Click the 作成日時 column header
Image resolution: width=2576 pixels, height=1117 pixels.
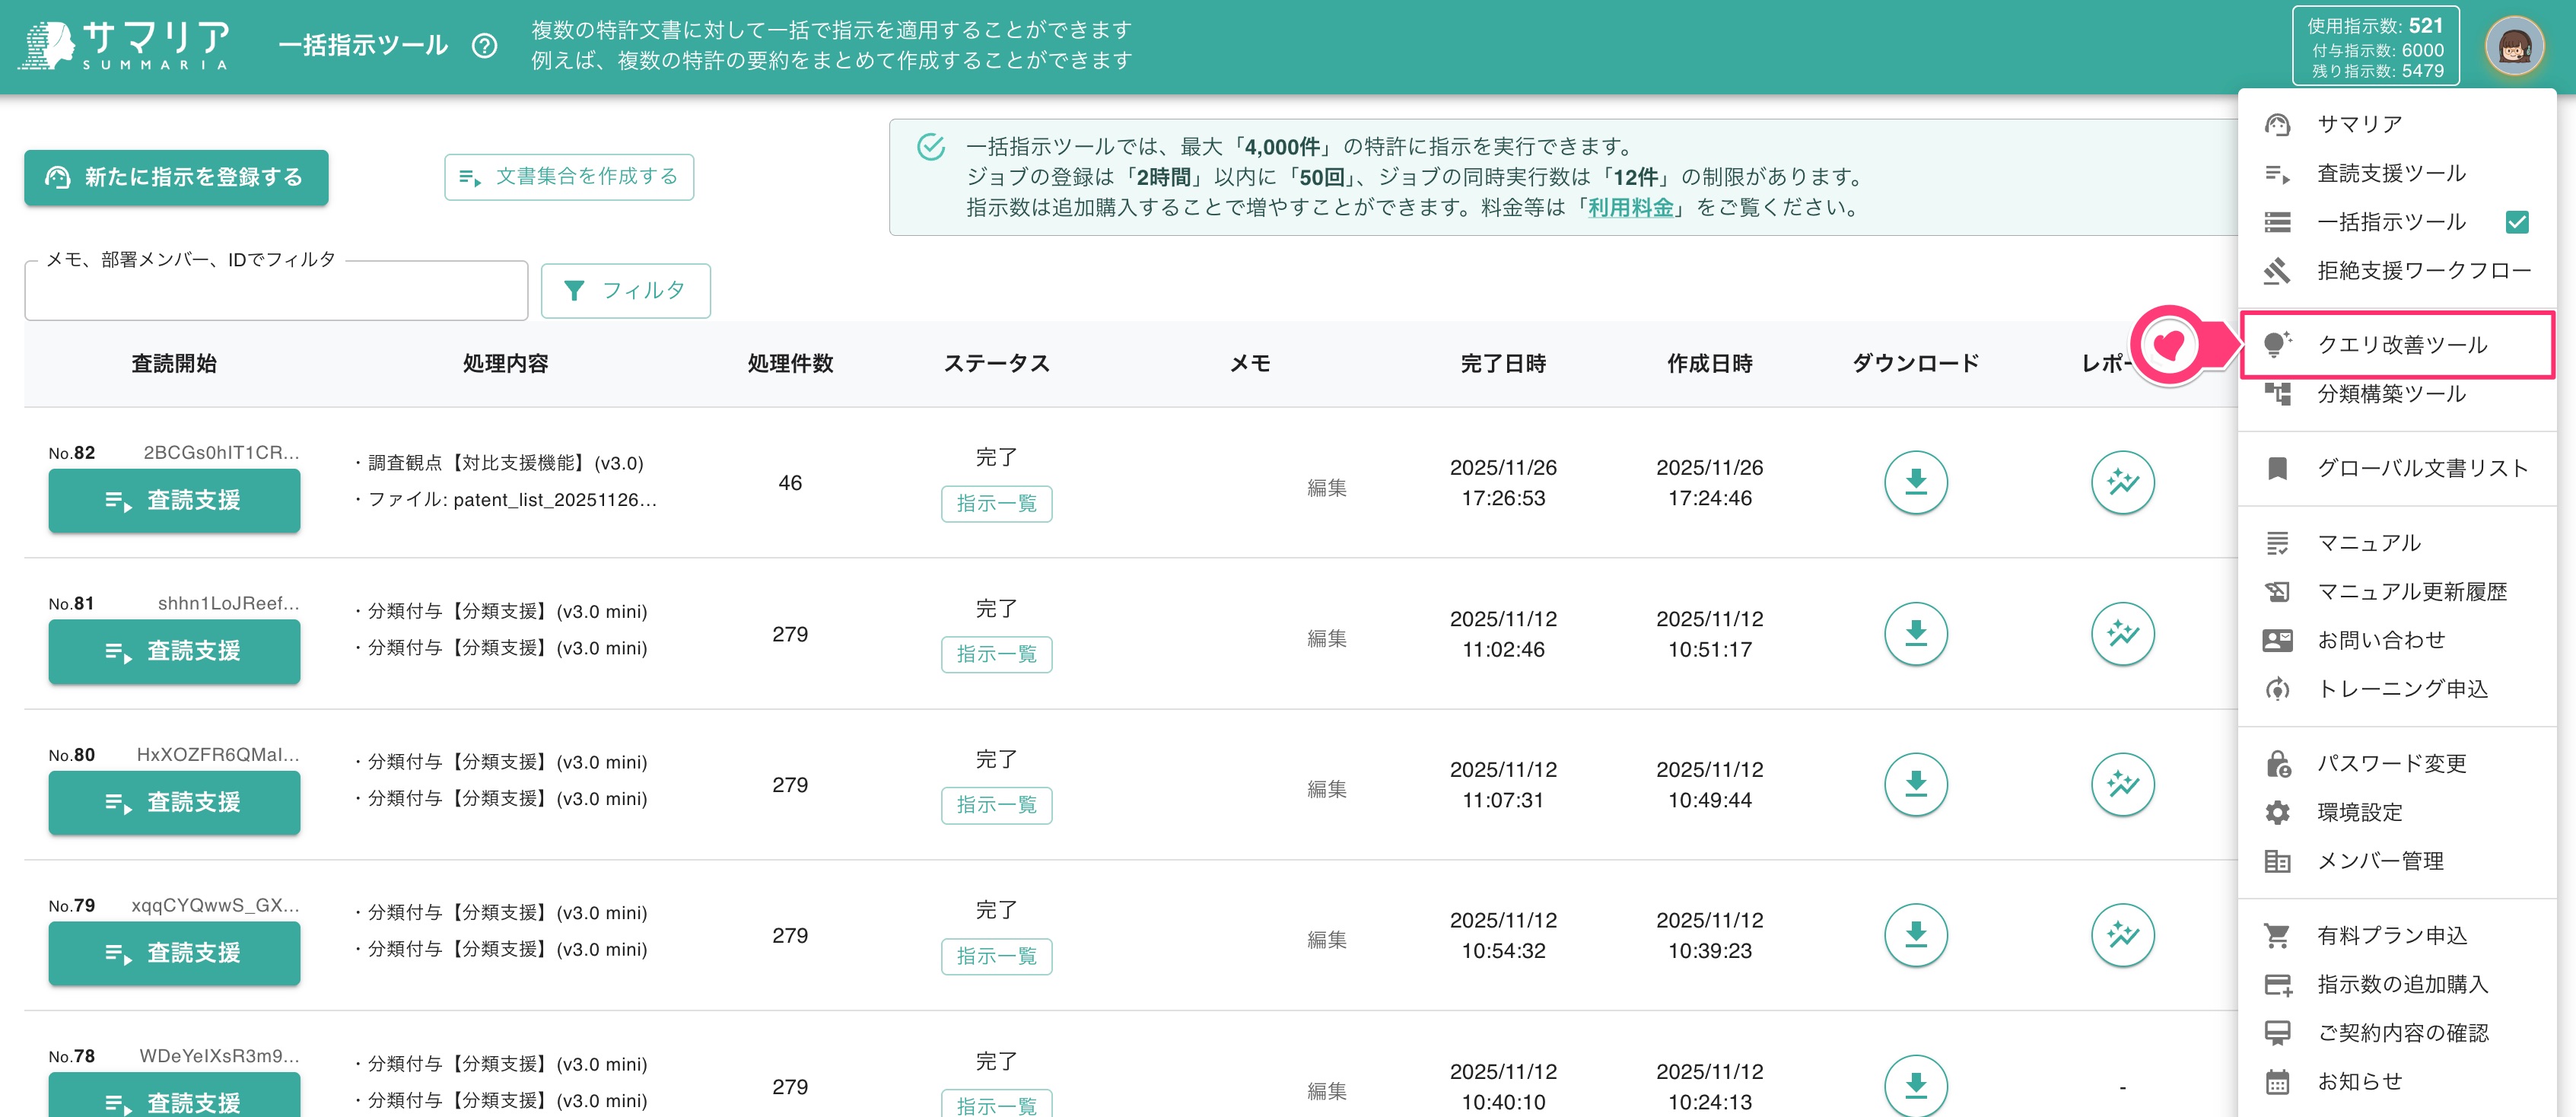pyautogui.click(x=1709, y=364)
